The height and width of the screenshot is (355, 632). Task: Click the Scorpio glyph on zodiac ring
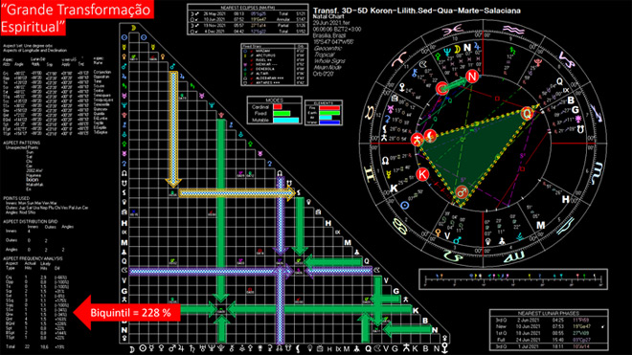(597, 172)
